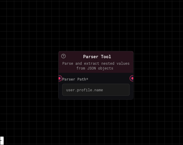The width and height of the screenshot is (183, 145).
Task: Click the node's maroon header beside help icon
Action: point(73,56)
